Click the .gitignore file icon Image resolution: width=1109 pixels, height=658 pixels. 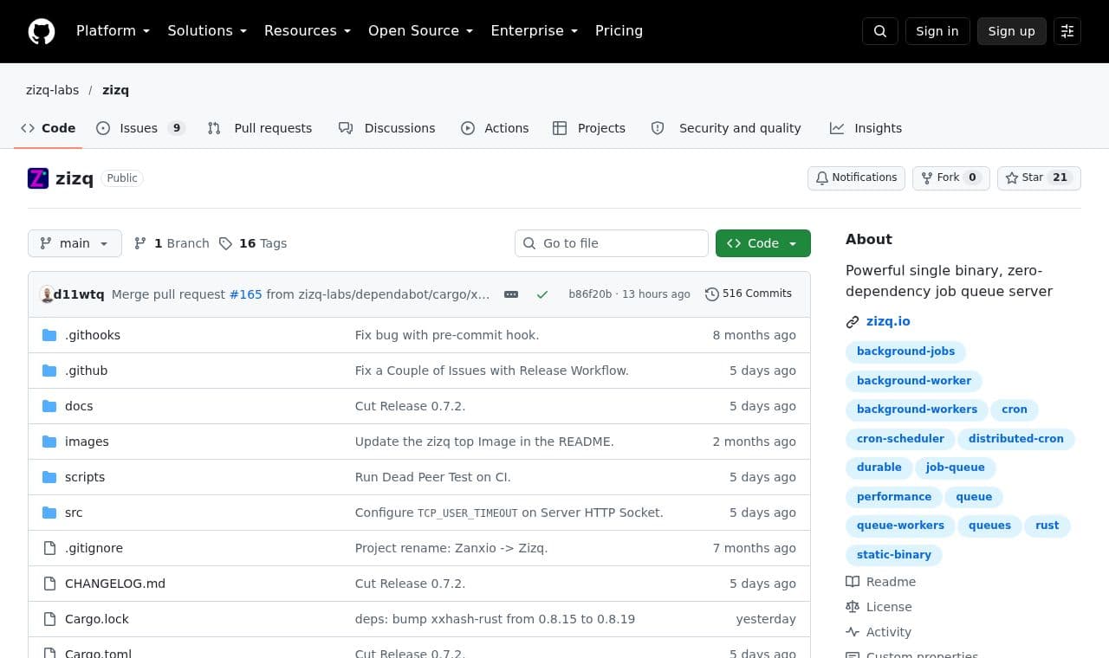coord(49,548)
